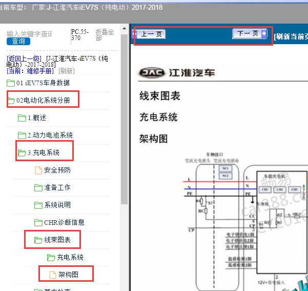Screen dimensions: 308x291
Task: Click 折叠全部 to collapse all
Action: click(105, 35)
